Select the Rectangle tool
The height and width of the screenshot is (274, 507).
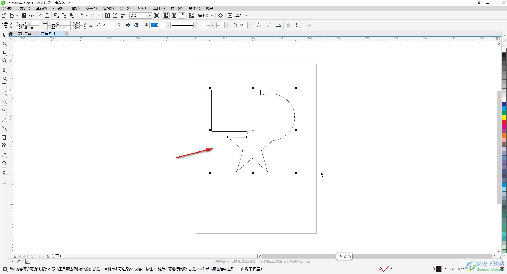point(4,86)
